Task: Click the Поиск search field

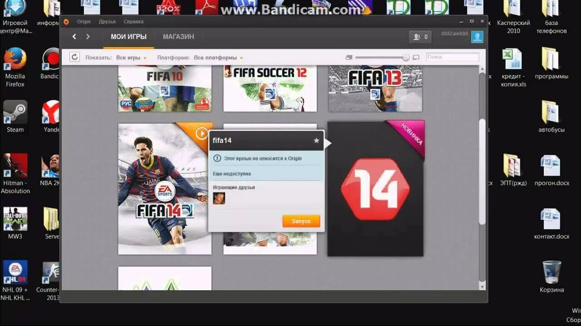Action: (x=453, y=57)
